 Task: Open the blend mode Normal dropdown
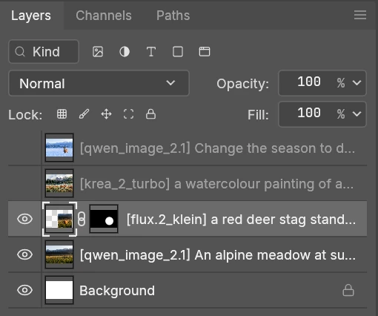[99, 83]
